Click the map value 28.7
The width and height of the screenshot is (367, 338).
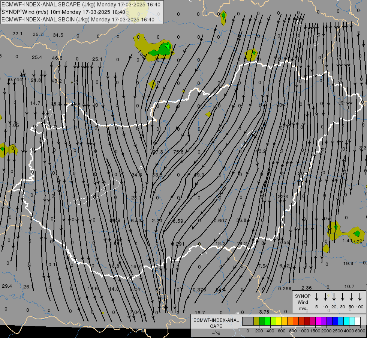(x=136, y=198)
